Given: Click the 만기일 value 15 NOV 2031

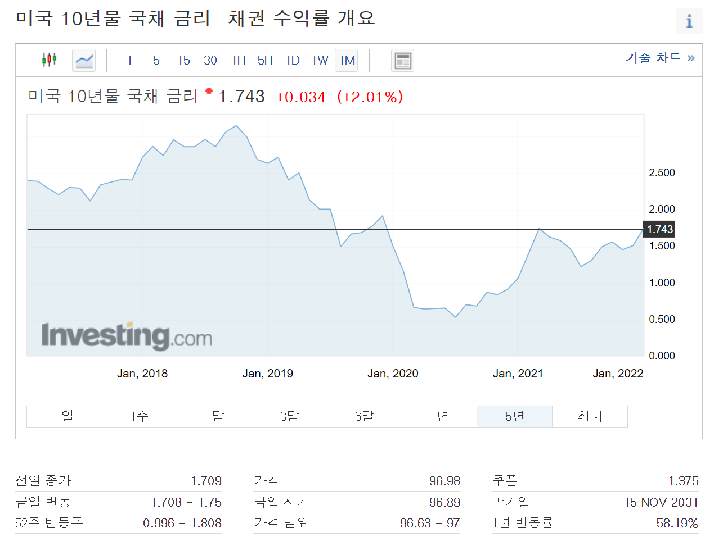Looking at the screenshot, I should pos(661,502).
